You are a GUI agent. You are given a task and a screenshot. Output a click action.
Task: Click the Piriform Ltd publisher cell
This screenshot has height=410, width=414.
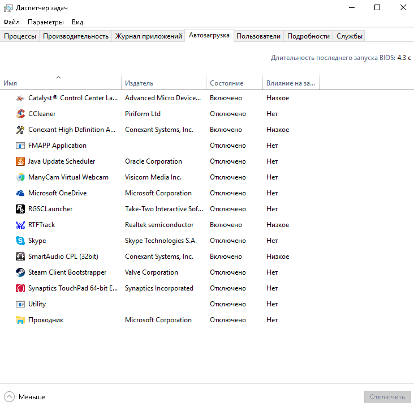point(143,114)
